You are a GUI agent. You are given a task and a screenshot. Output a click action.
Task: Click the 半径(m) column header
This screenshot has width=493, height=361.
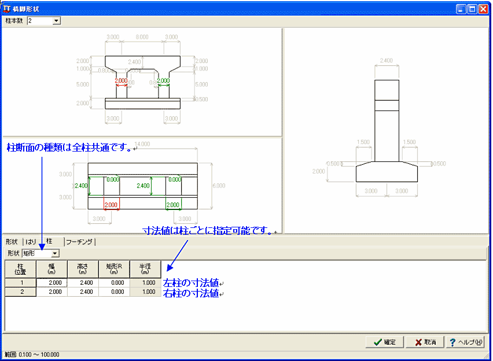point(145,269)
